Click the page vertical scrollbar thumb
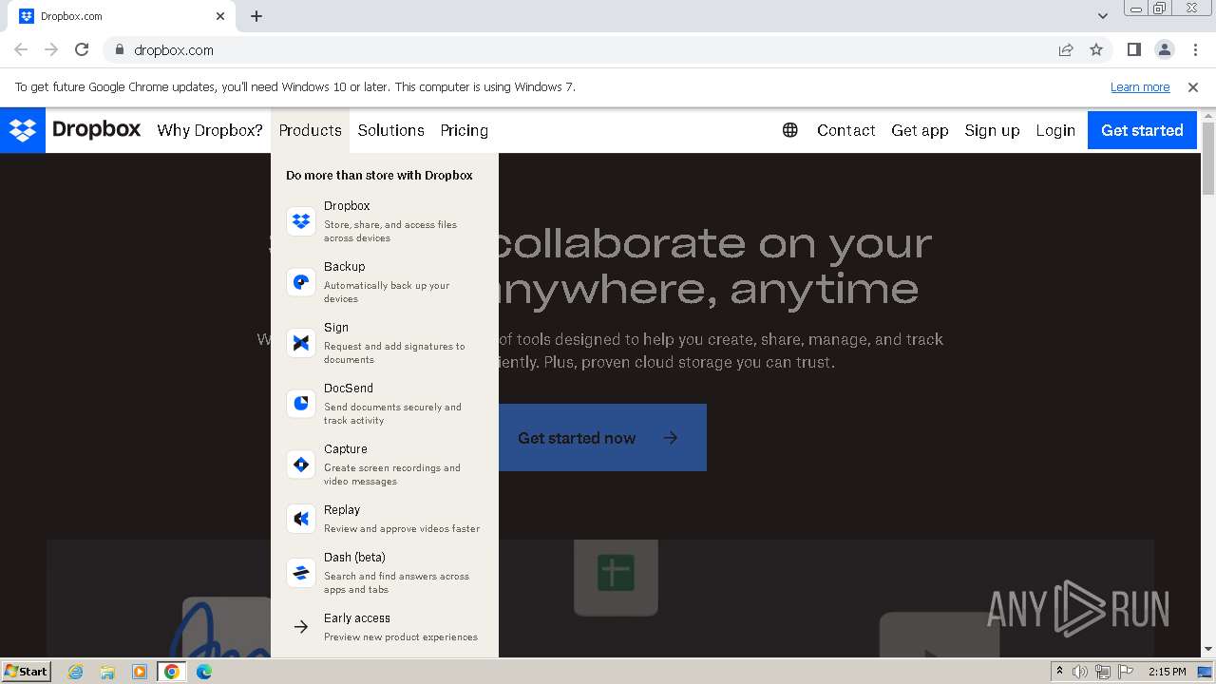 pyautogui.click(x=1208, y=158)
